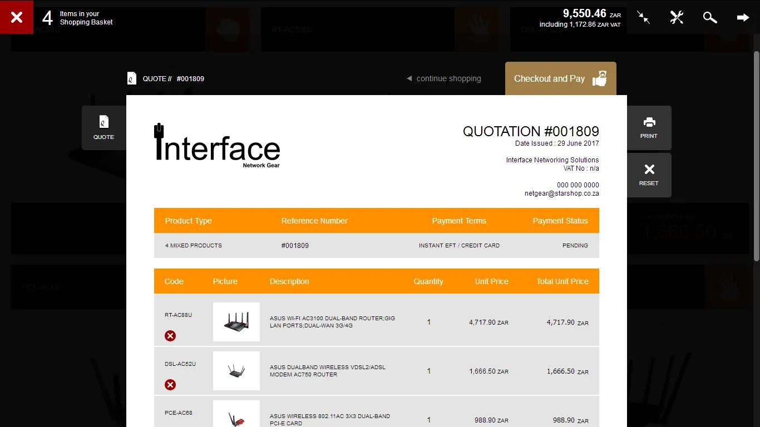
Task: Click the DSL-AC52U modem thumbnail
Action: coord(236,371)
